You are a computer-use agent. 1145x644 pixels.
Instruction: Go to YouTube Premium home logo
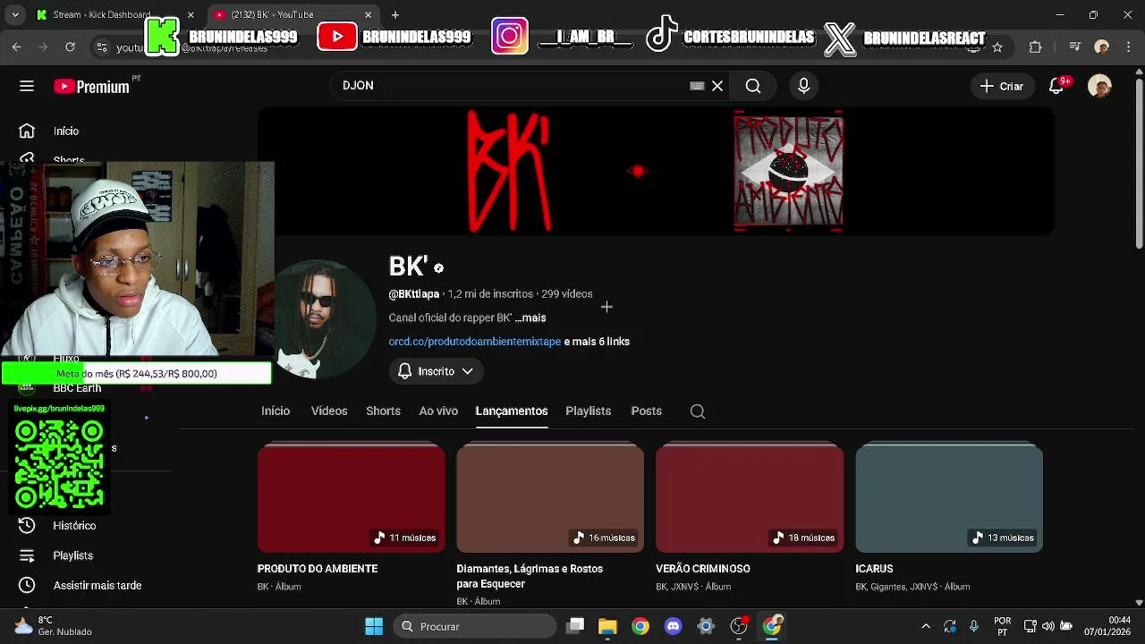91,87
